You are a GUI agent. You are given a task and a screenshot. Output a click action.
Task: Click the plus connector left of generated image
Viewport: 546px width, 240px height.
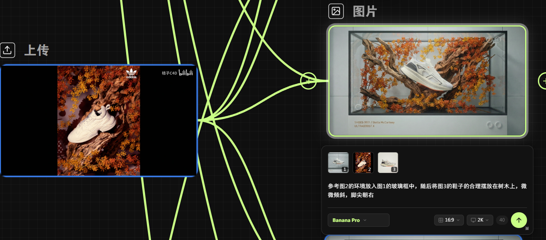tap(309, 81)
